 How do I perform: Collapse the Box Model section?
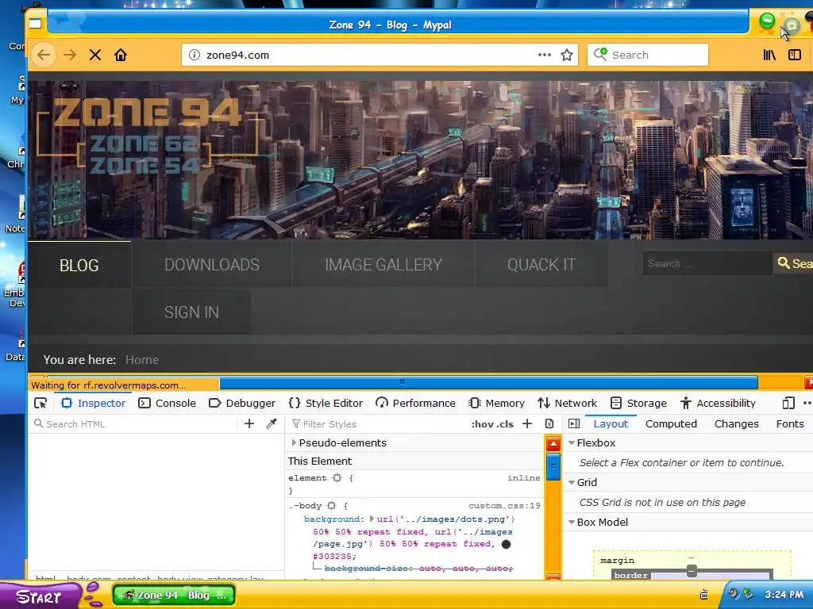tap(572, 522)
